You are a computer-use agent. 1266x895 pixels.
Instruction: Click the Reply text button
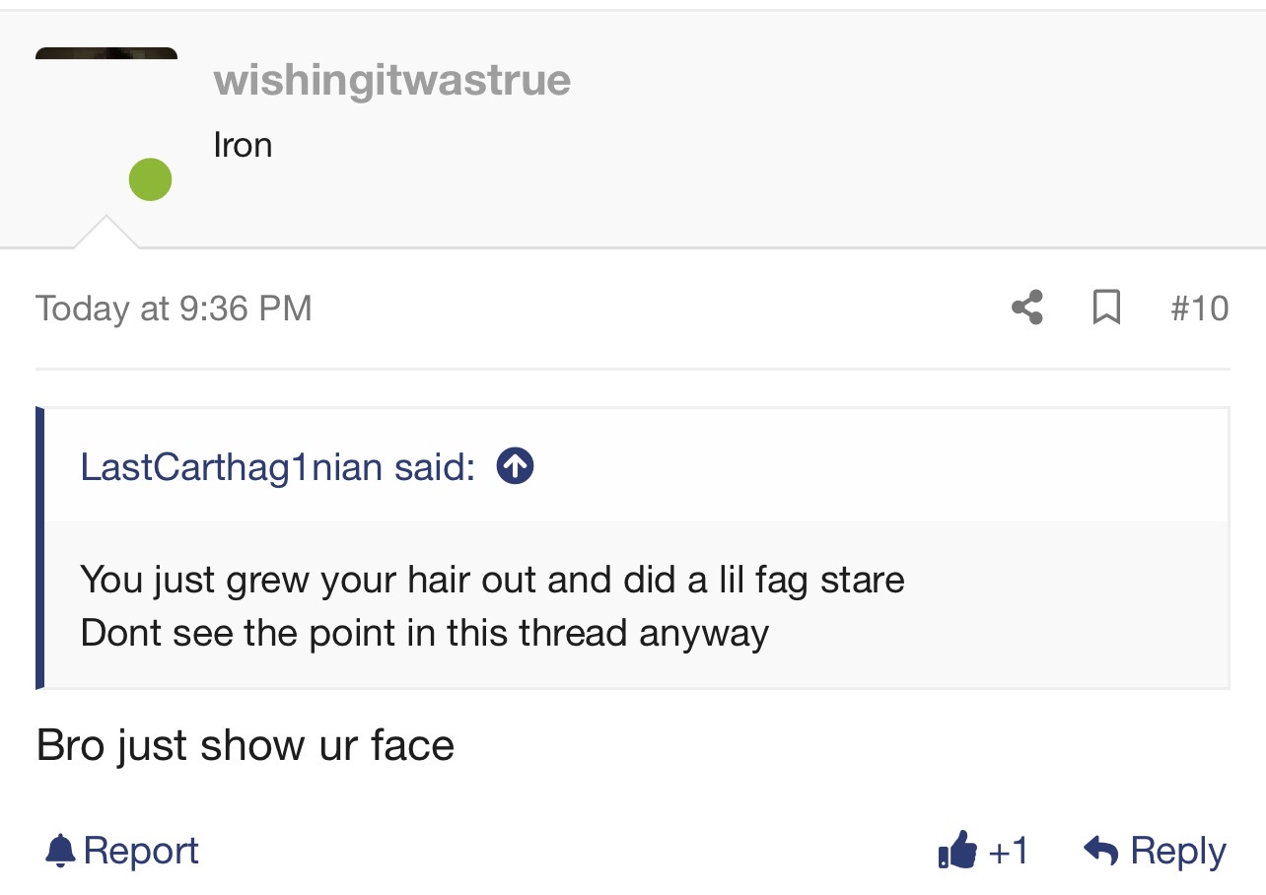point(1178,851)
